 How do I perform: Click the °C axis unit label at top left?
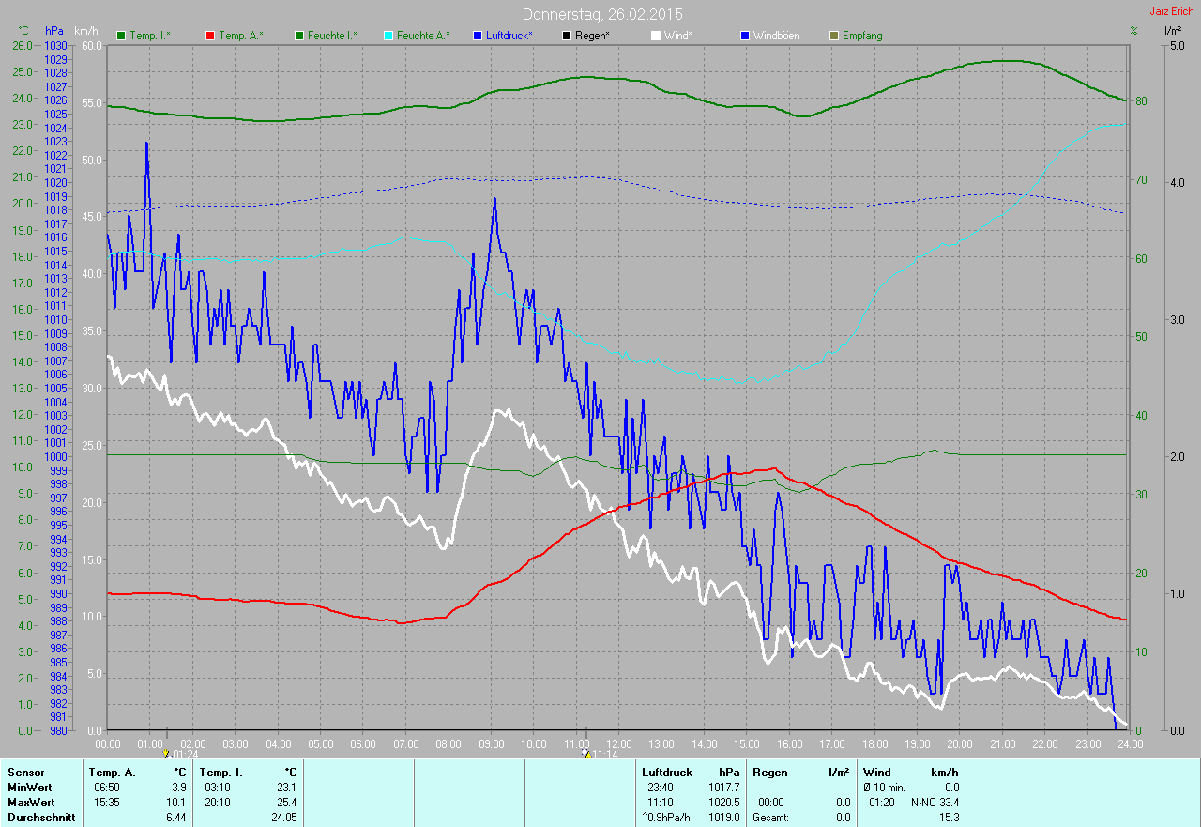[x=23, y=31]
